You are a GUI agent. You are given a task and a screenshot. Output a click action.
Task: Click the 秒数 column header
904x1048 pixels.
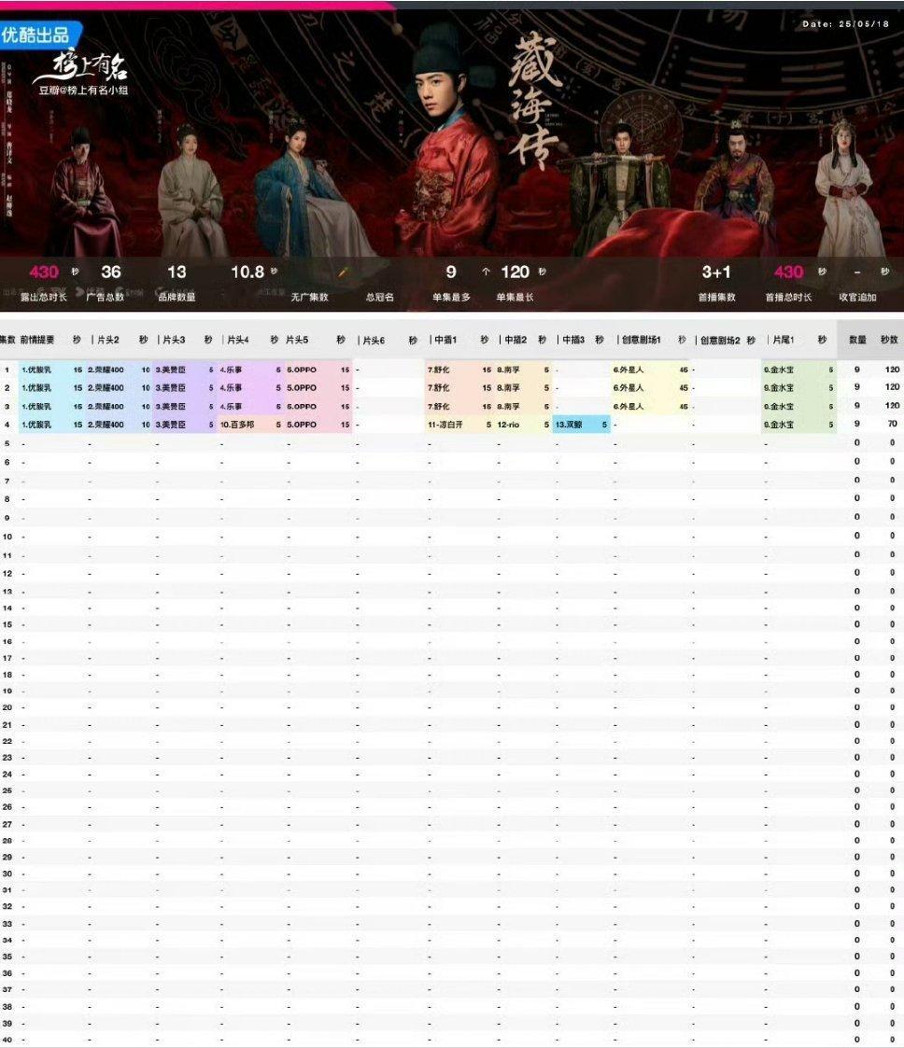coord(889,340)
